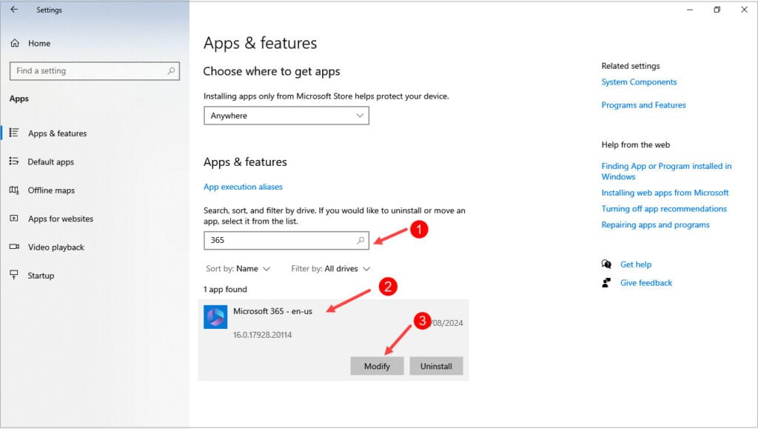Image resolution: width=758 pixels, height=429 pixels.
Task: Click the Get help link
Action: (635, 265)
